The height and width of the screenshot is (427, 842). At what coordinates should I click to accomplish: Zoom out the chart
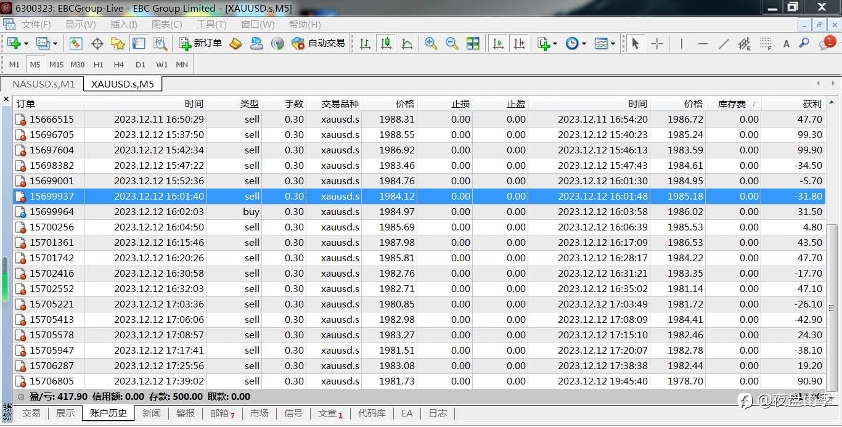pos(452,43)
